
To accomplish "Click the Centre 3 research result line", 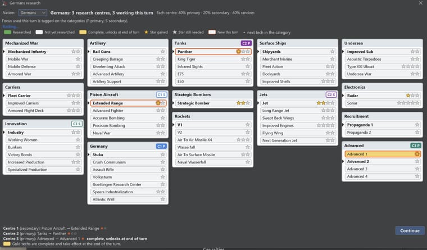I will point(75,239).
